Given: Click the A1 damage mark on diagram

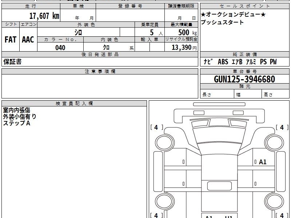Looking at the screenshot, I should 263,162.
